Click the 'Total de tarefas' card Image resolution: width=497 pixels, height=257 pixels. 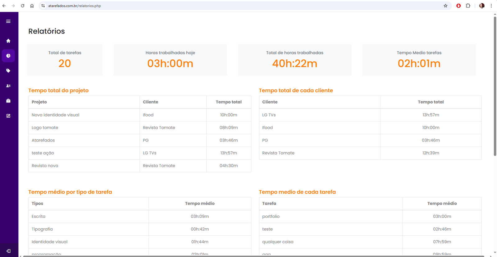[65, 60]
